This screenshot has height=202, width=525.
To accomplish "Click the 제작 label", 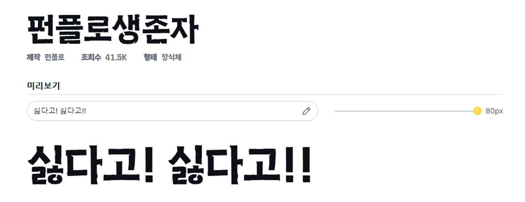I will pyautogui.click(x=34, y=57).
